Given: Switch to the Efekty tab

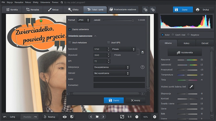Looking at the screenshot, I should pos(73,9).
